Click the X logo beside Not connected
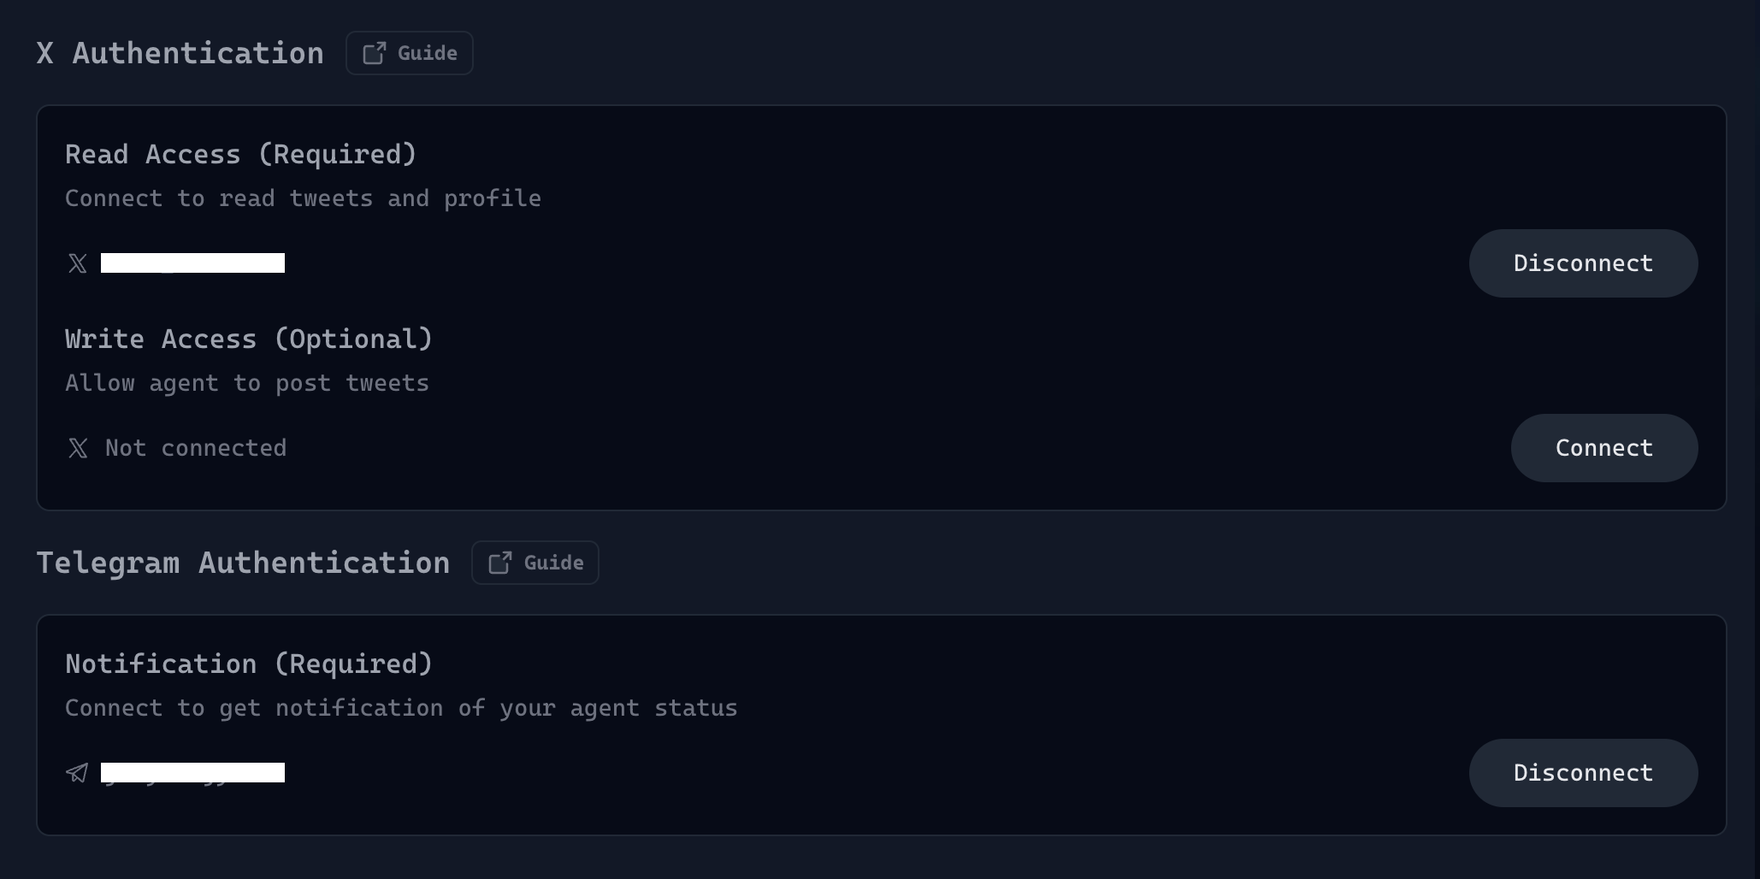 (x=78, y=448)
